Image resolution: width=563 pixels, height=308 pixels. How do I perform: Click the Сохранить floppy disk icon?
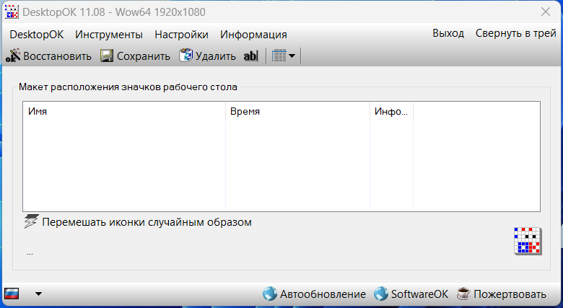pyautogui.click(x=107, y=56)
